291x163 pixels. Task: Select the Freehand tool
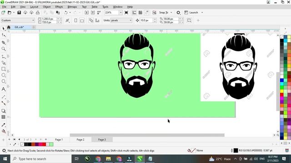3,57
